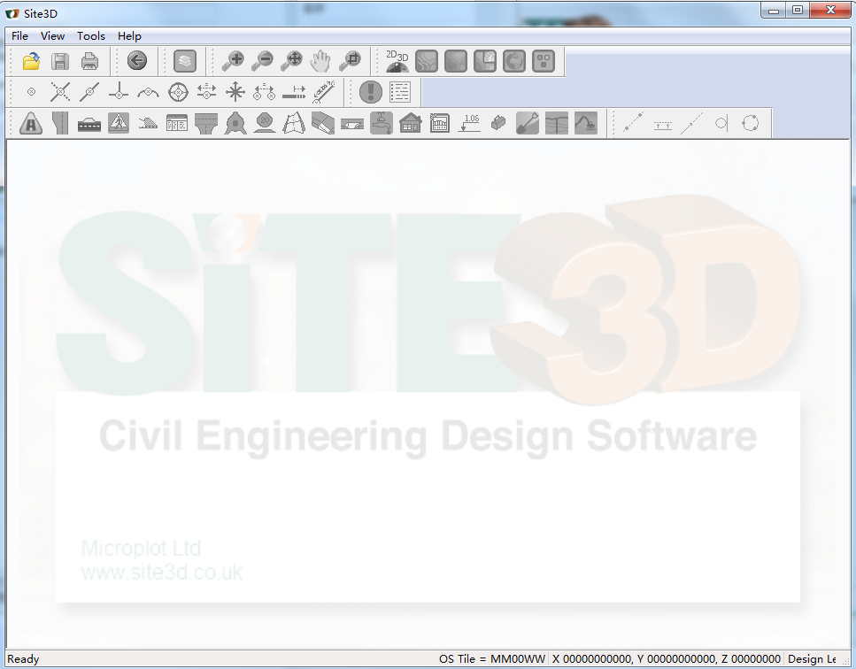Screen dimensions: 856x669
Task: Click the zoom extents magnifier icon
Action: click(291, 60)
